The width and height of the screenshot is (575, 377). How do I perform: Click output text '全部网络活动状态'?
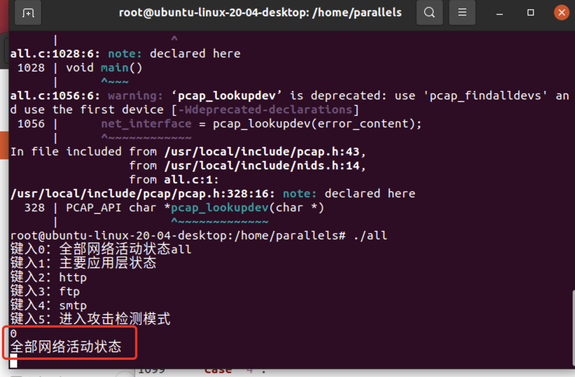(66, 347)
